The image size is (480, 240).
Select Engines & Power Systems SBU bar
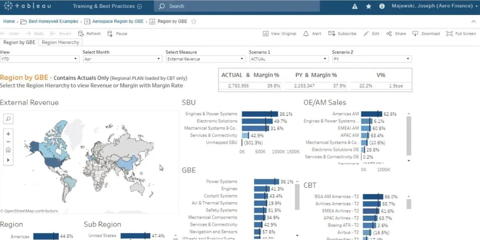tap(260, 114)
